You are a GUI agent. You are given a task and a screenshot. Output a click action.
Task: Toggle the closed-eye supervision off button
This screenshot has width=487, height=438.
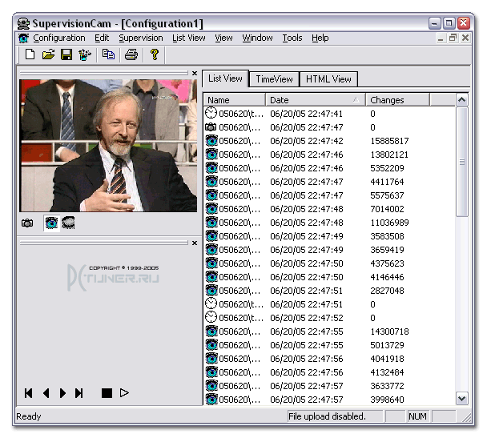pos(68,223)
